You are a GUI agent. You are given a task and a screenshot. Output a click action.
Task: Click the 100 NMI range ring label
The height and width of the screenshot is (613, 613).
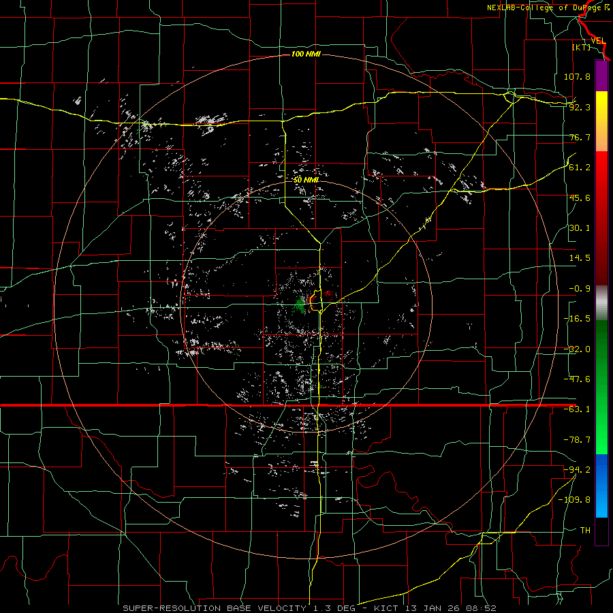point(306,54)
